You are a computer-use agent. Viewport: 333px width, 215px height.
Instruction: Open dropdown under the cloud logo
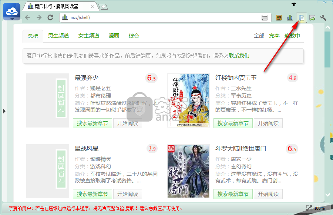coord(12,19)
